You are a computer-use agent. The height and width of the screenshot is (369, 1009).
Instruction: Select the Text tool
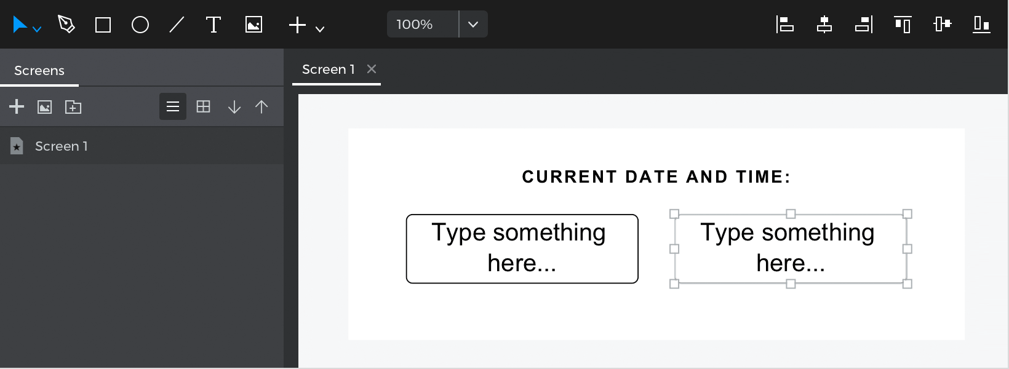pos(213,25)
